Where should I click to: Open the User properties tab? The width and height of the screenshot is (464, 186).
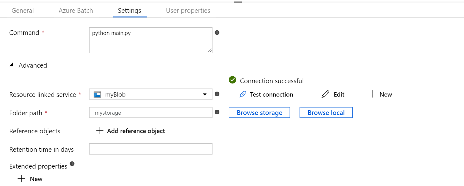(188, 10)
